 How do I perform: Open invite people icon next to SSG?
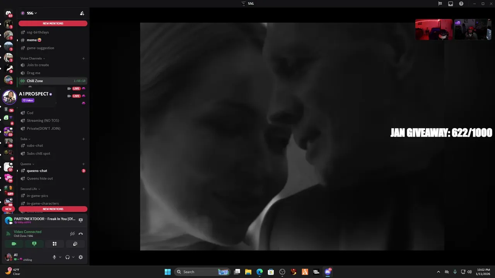tap(82, 13)
